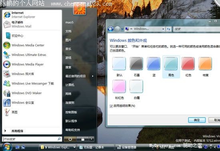Select the 白霜 frost color swatch
This screenshot has height=151, width=220.
(136, 86)
